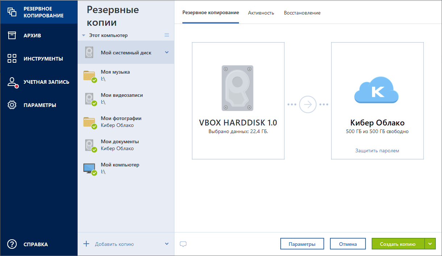Open the Tools grid icon
The image size is (442, 256).
click(x=12, y=59)
